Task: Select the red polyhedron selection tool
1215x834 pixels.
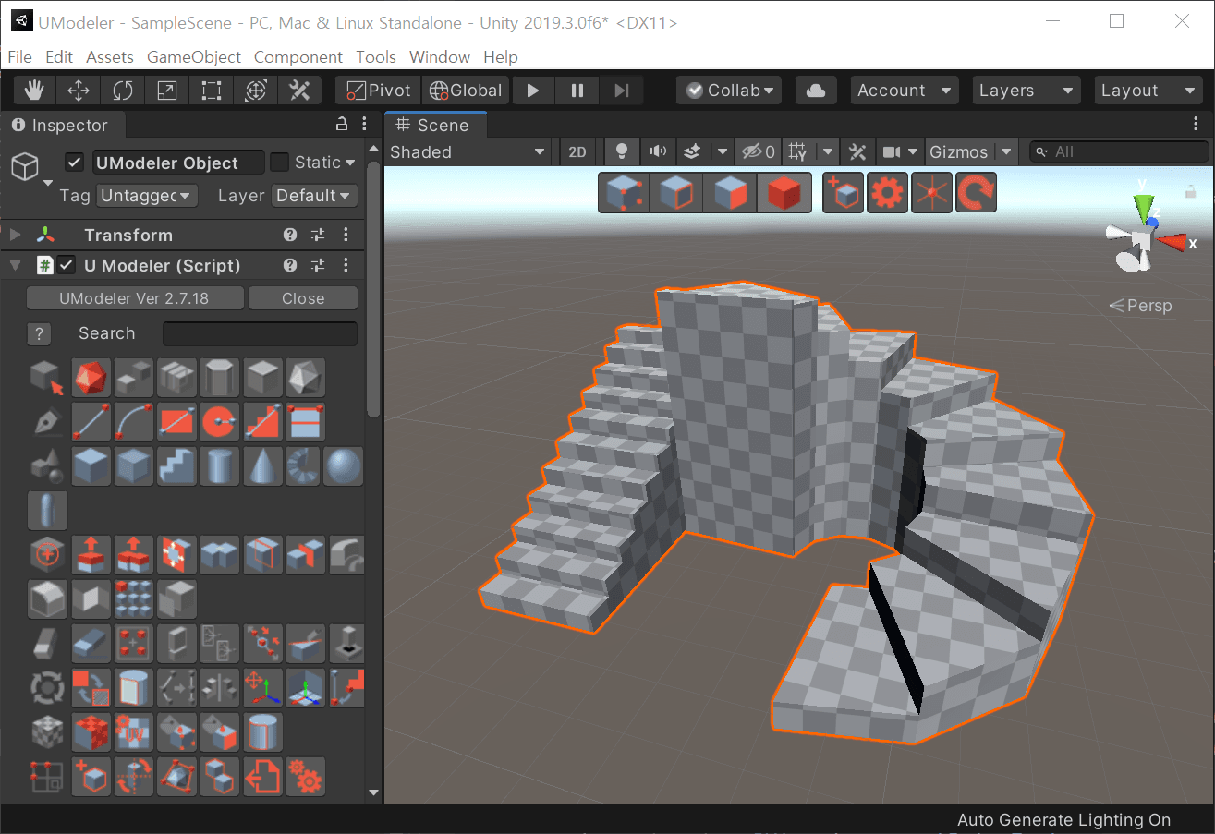Action: tap(91, 378)
